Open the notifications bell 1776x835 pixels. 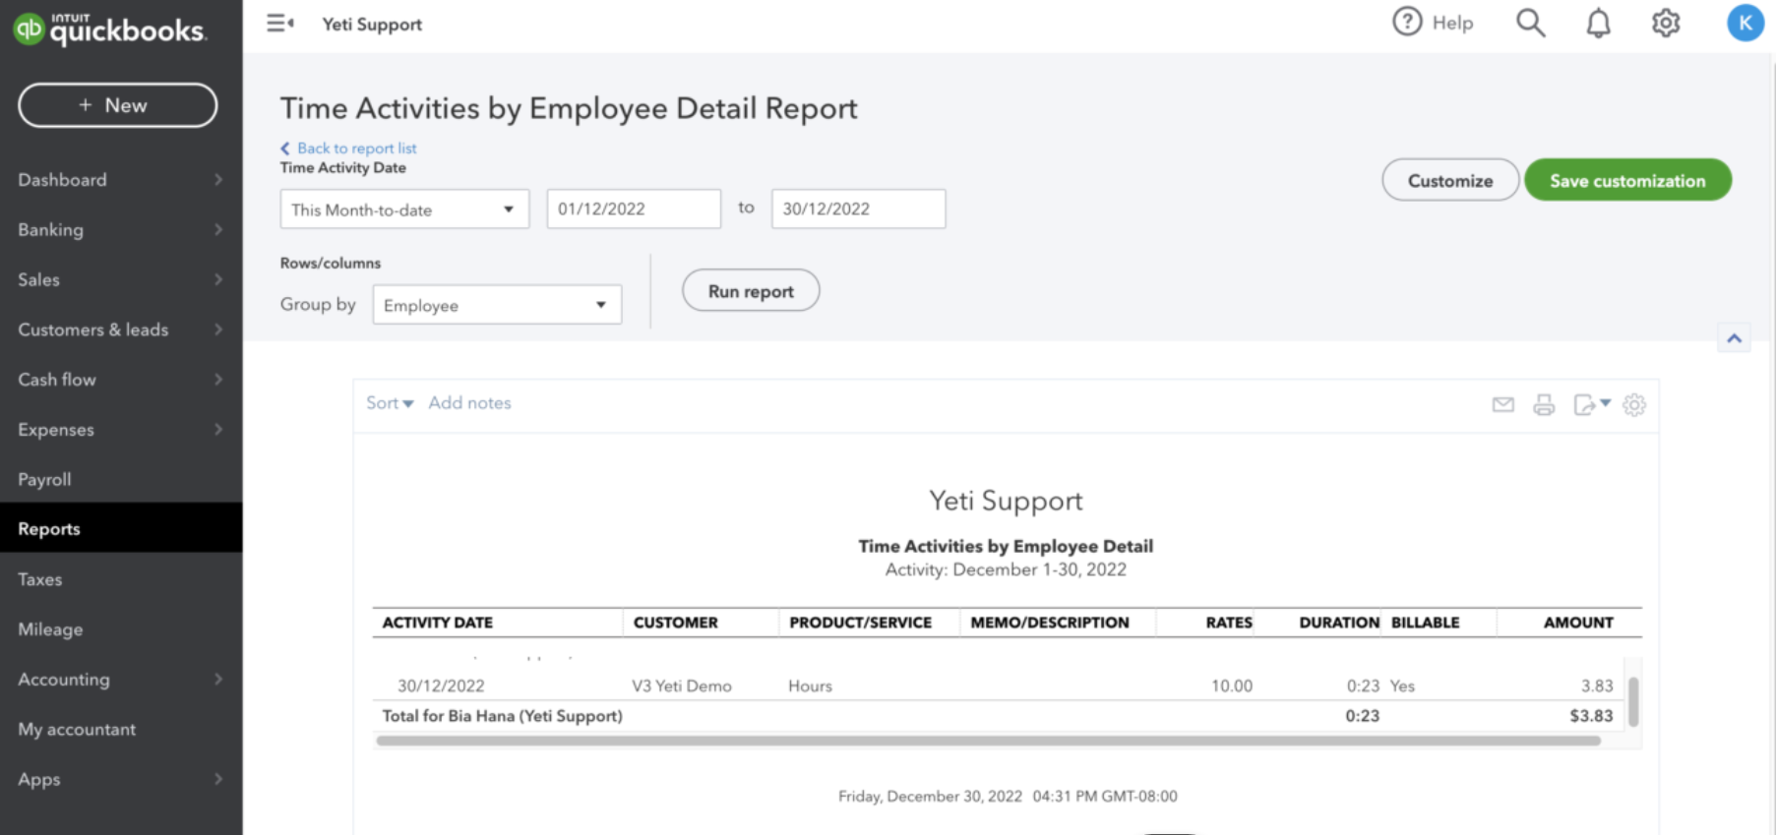click(x=1598, y=23)
